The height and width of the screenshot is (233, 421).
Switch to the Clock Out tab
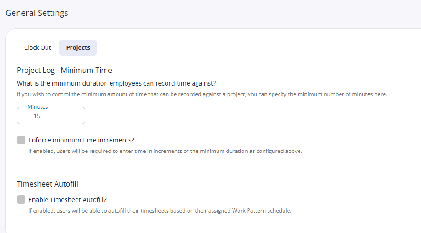pyautogui.click(x=37, y=47)
